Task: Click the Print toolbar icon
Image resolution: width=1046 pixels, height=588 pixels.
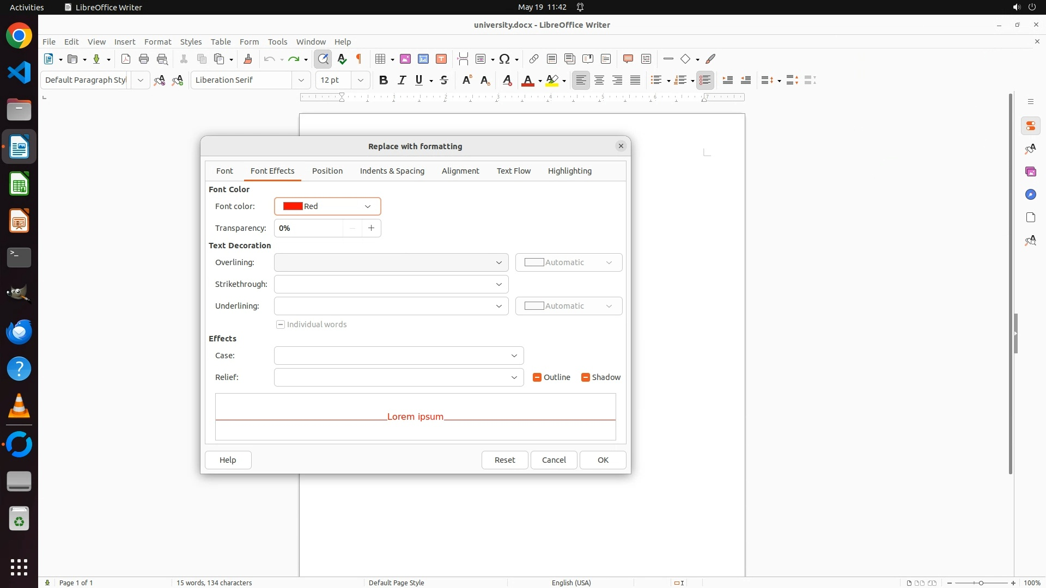Action: pyautogui.click(x=144, y=59)
